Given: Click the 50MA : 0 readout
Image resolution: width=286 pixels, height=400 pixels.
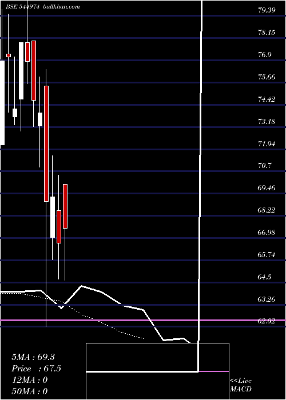Looking at the screenshot, I should pos(30,391).
